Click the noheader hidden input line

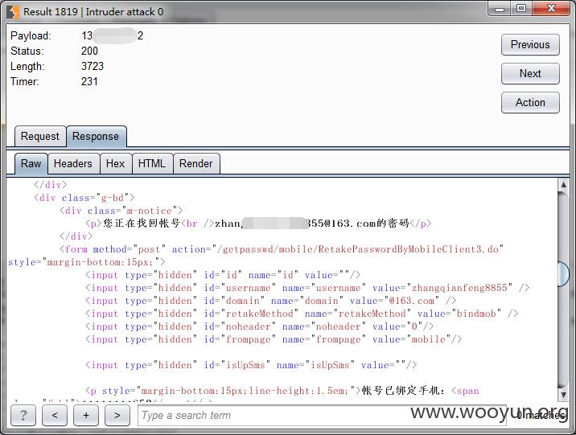click(260, 326)
